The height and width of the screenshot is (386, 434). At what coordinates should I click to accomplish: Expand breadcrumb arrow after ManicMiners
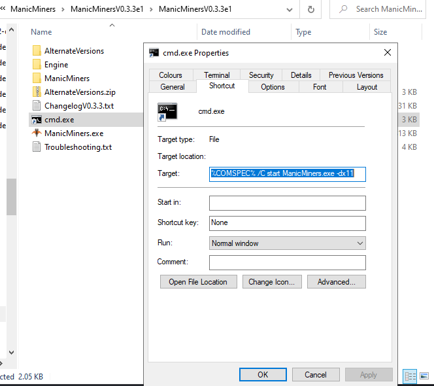point(63,9)
